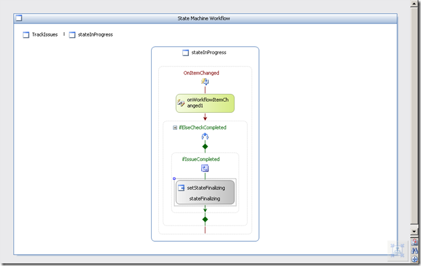Click the scrollbar down arrow
Screen dimensions: 421x266
tap(414, 231)
